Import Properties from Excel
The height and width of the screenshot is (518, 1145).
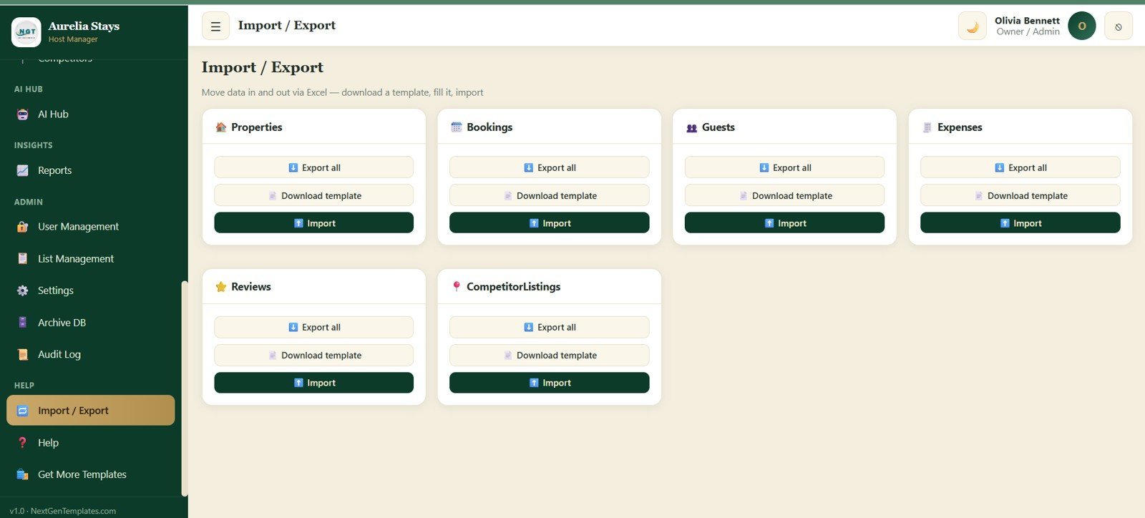click(313, 223)
